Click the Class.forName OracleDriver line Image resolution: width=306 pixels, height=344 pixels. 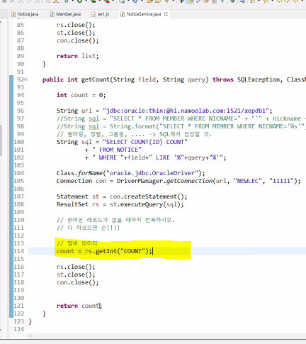[x=131, y=173]
